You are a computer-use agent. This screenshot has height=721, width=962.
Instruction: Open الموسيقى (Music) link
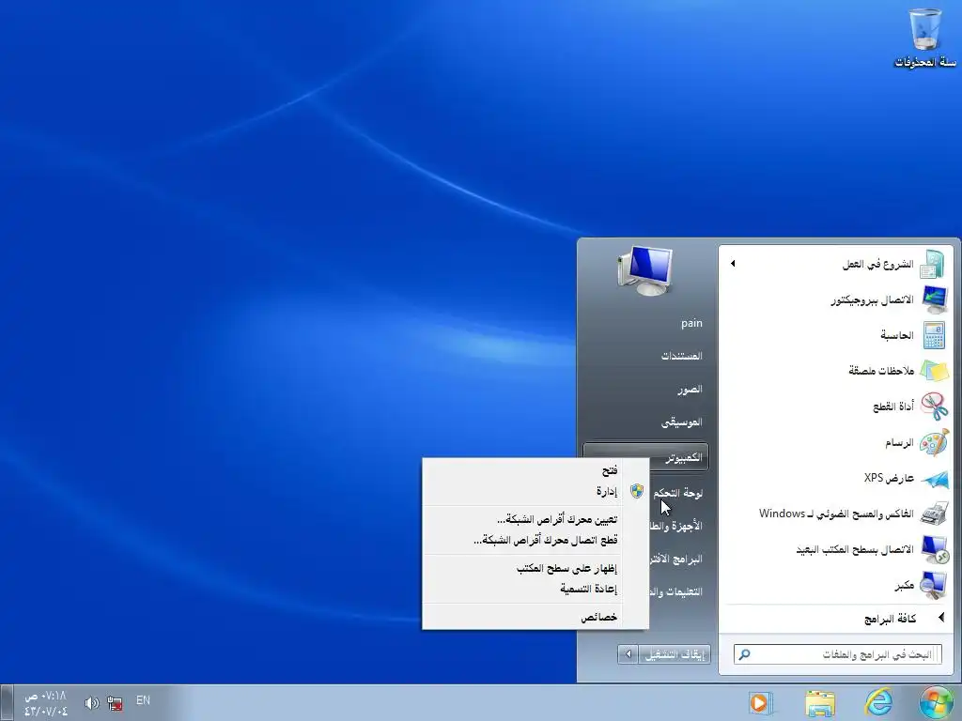click(x=682, y=422)
